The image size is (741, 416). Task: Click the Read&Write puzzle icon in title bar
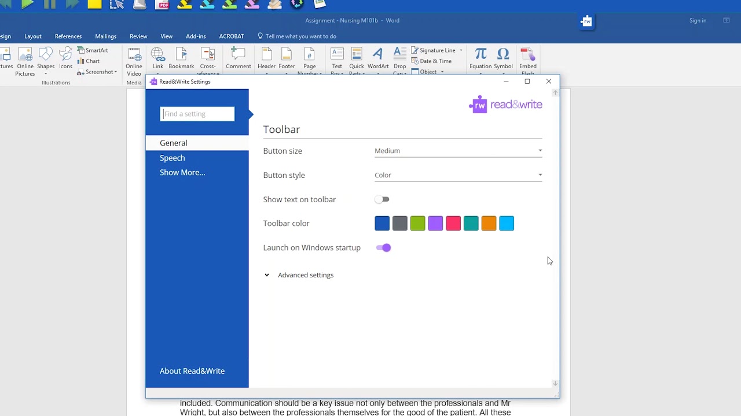click(586, 21)
